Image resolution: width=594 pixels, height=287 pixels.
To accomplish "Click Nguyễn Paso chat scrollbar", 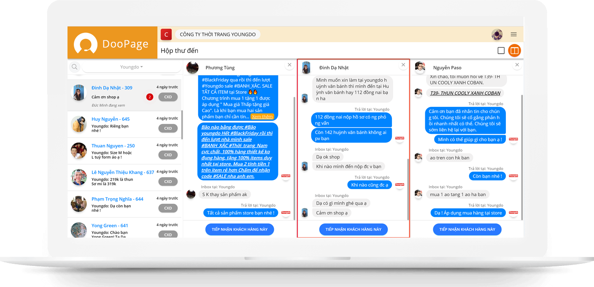I will pyautogui.click(x=522, y=157).
